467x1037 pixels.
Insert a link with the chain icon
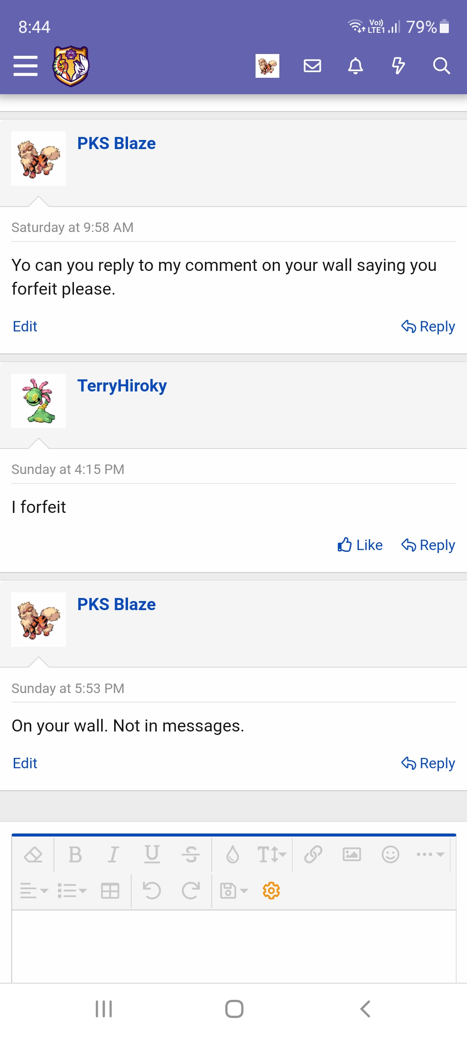(x=313, y=854)
